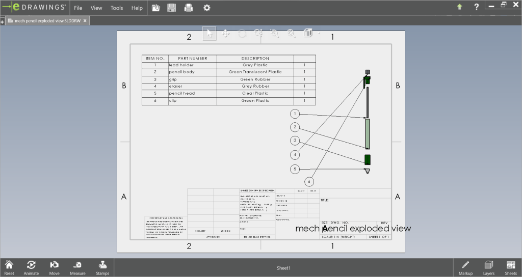Toggle the Sheets panel
The height and width of the screenshot is (277, 522).
pos(511,267)
